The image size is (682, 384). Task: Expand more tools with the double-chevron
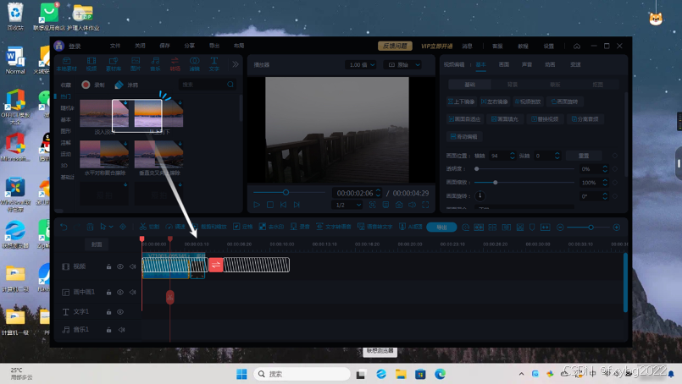tap(235, 64)
